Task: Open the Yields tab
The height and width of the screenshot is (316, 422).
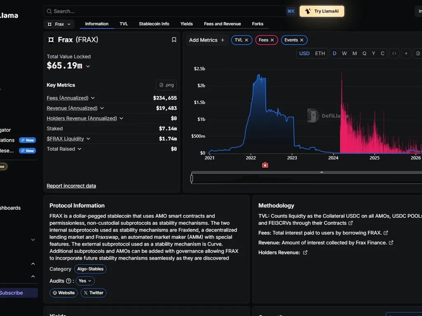Action: tap(187, 24)
